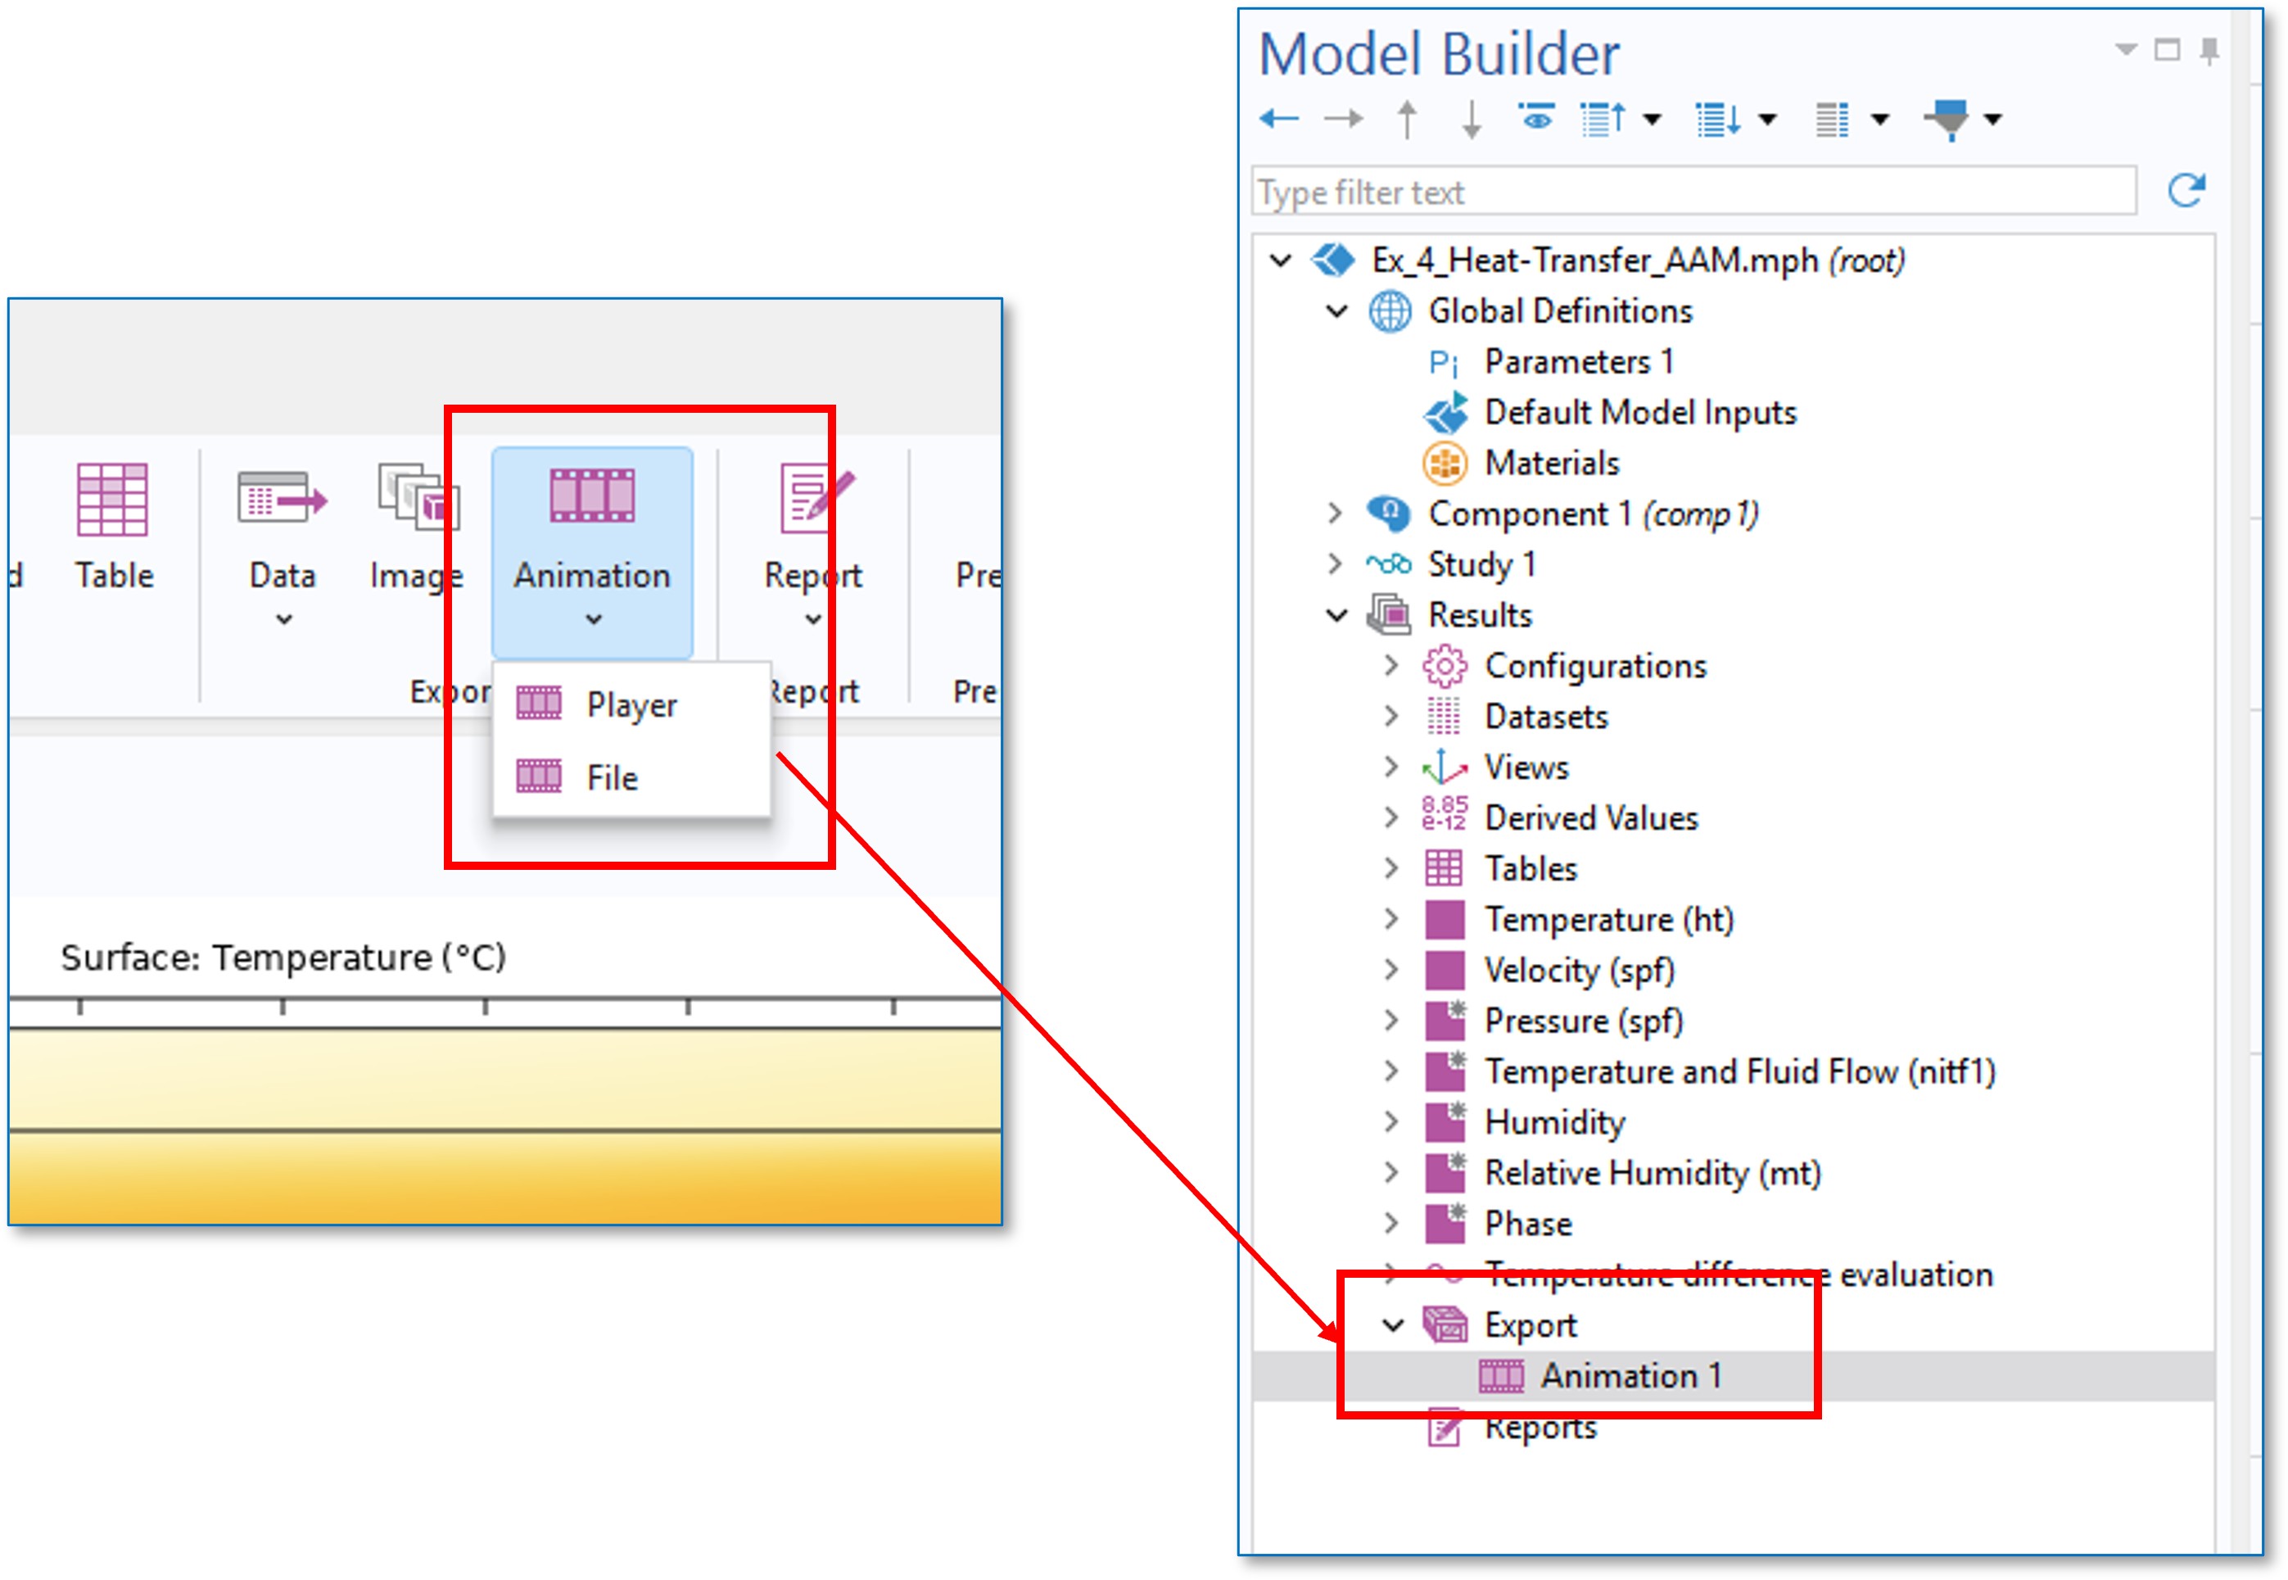Image resolution: width=2288 pixels, height=1580 pixels.
Task: Expand the Component 1 node
Action: pos(1335,513)
